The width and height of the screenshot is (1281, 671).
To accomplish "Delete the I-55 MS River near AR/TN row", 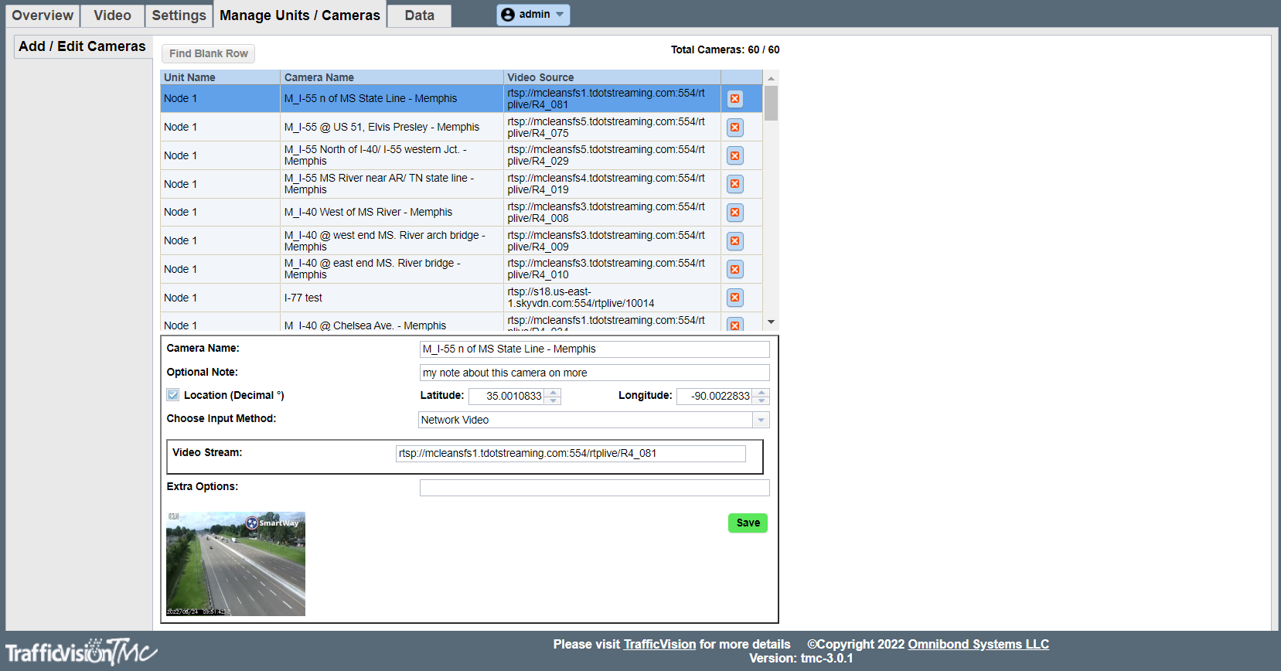I will point(735,184).
